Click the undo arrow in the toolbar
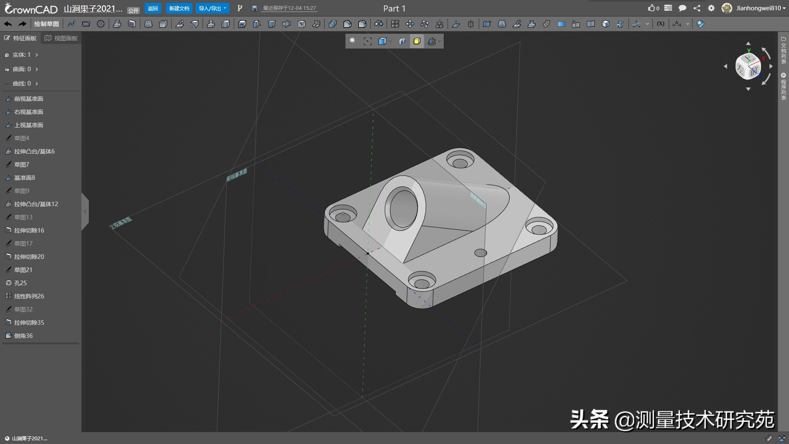The height and width of the screenshot is (444, 789). [x=8, y=24]
